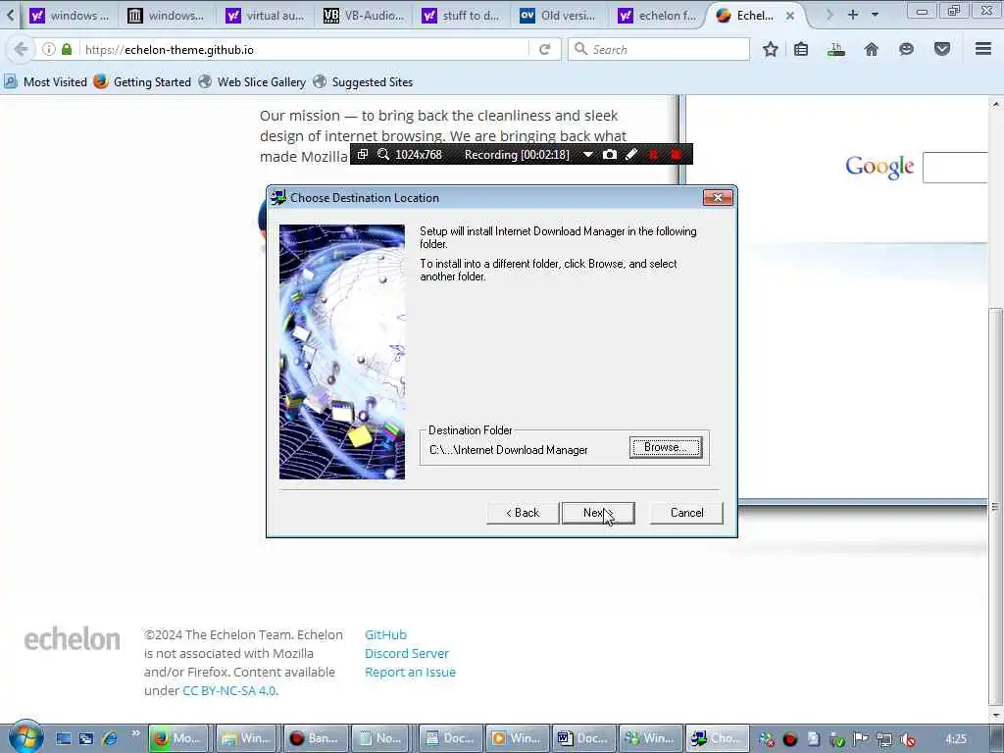Open the Pocket icon in the toolbar
This screenshot has height=753, width=1004.
[942, 49]
